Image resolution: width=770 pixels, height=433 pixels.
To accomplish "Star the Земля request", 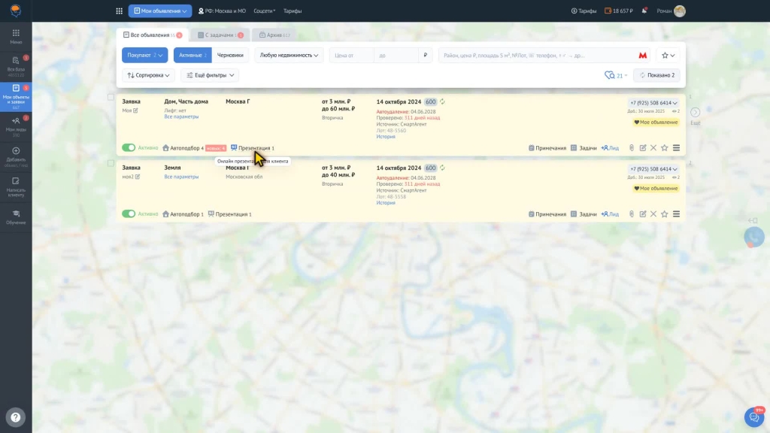I will (x=665, y=214).
